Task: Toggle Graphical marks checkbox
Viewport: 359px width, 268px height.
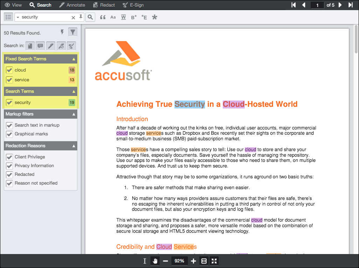Action: [9, 134]
